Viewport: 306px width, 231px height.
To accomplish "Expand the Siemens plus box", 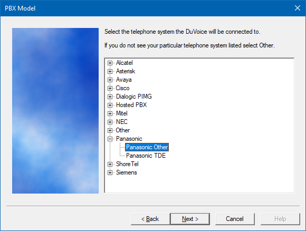I will [110, 172].
